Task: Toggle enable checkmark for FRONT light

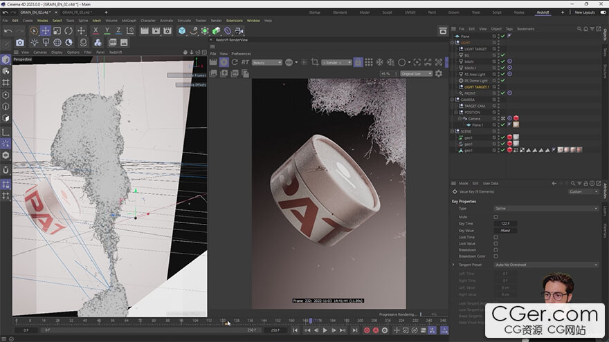Action: pos(502,93)
